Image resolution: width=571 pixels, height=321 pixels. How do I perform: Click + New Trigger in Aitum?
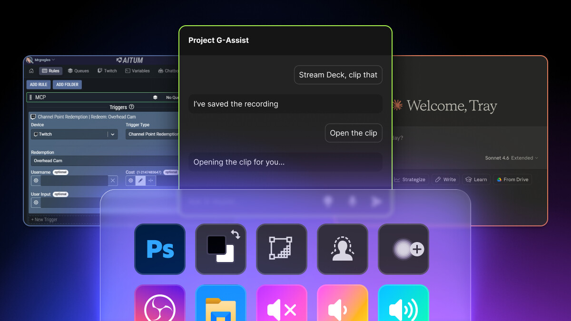click(x=44, y=219)
